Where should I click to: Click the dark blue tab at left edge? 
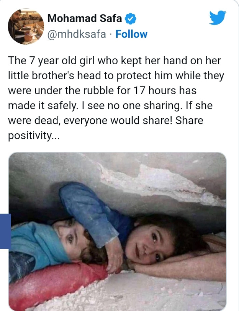tap(5, 231)
